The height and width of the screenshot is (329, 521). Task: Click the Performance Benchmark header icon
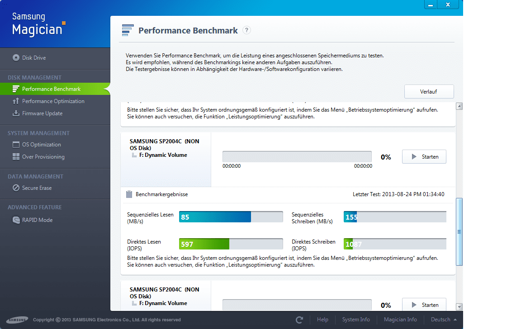(128, 30)
